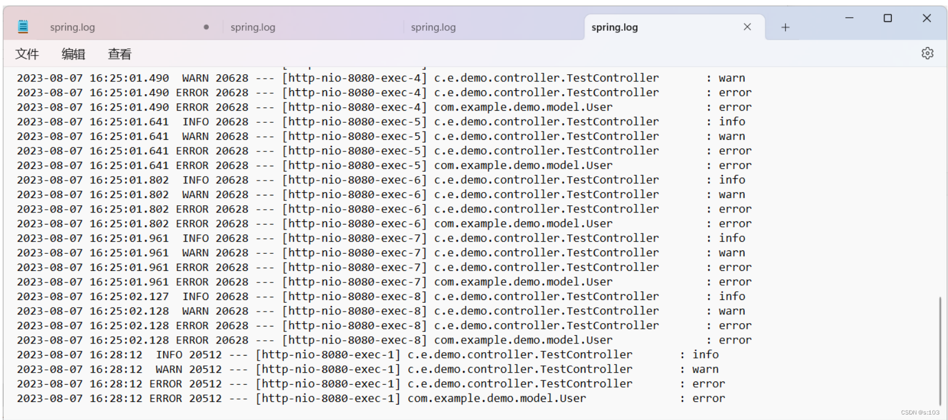Close the active spring.log tab
This screenshot has height=420, width=948.
coord(747,26)
